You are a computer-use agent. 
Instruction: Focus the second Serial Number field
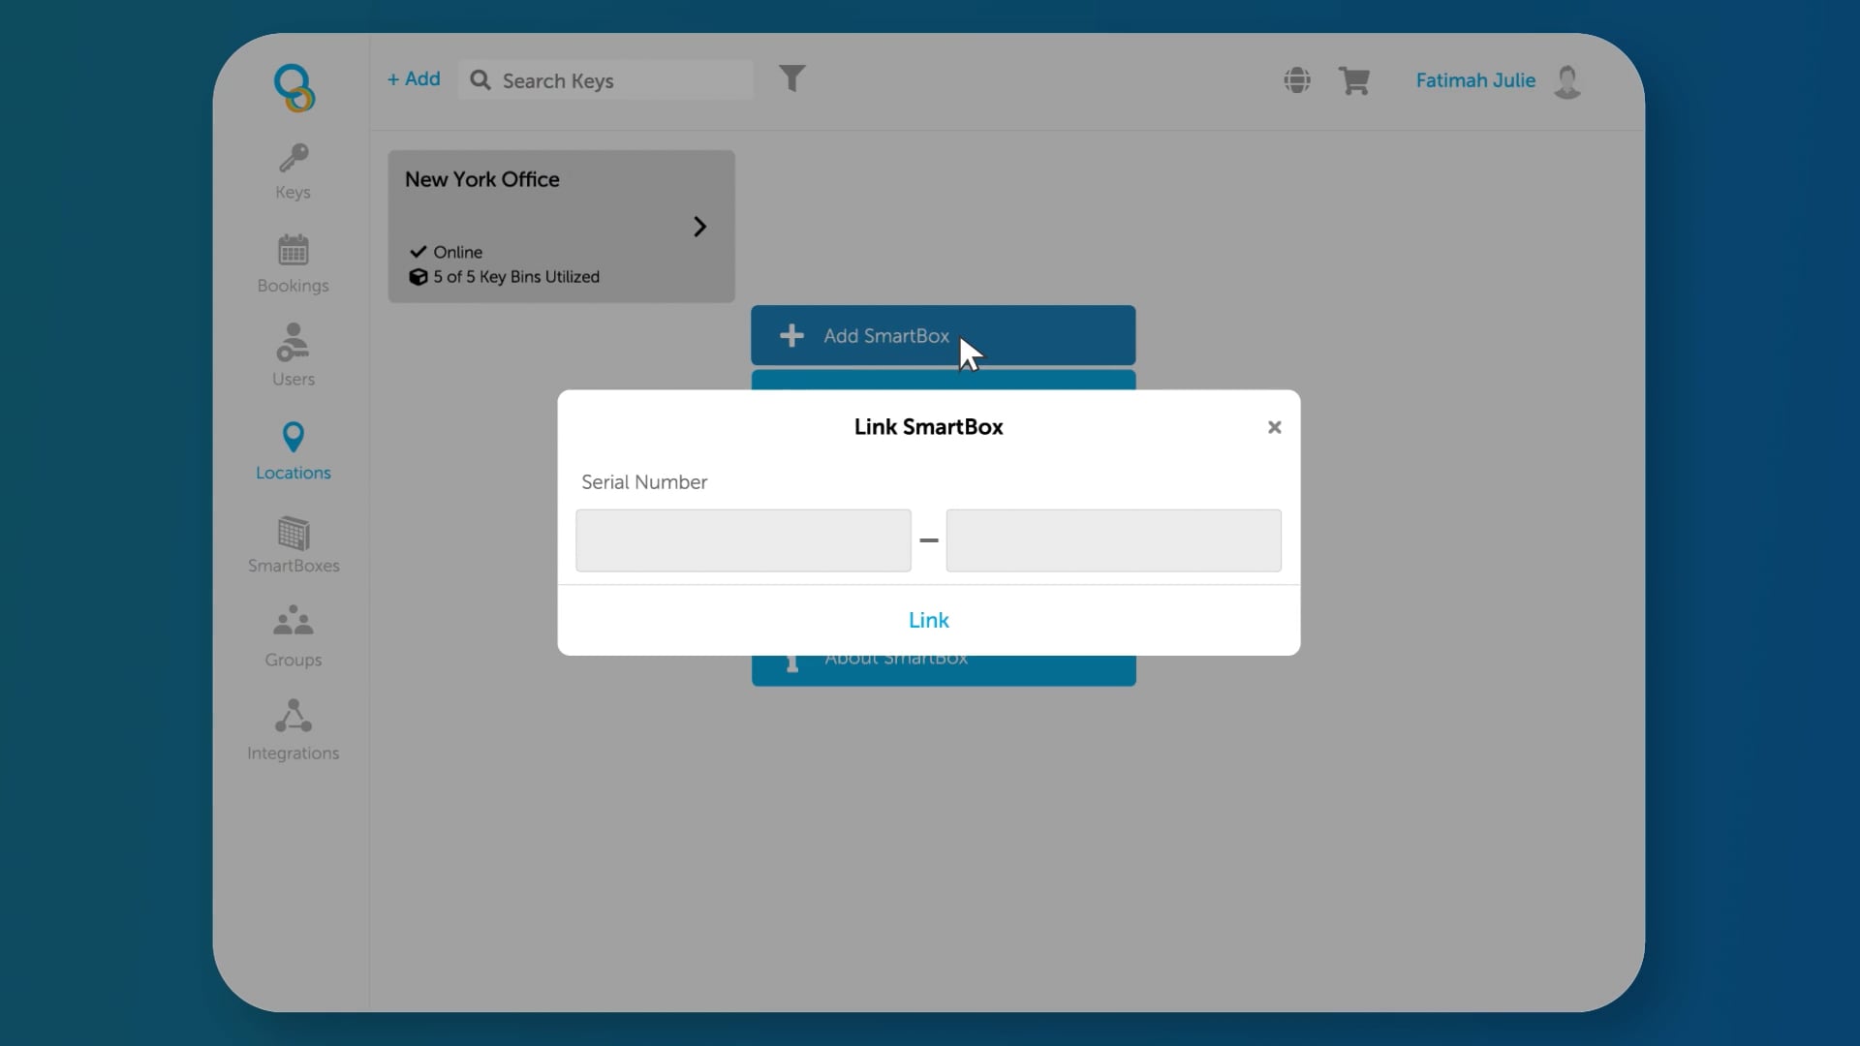coord(1113,540)
